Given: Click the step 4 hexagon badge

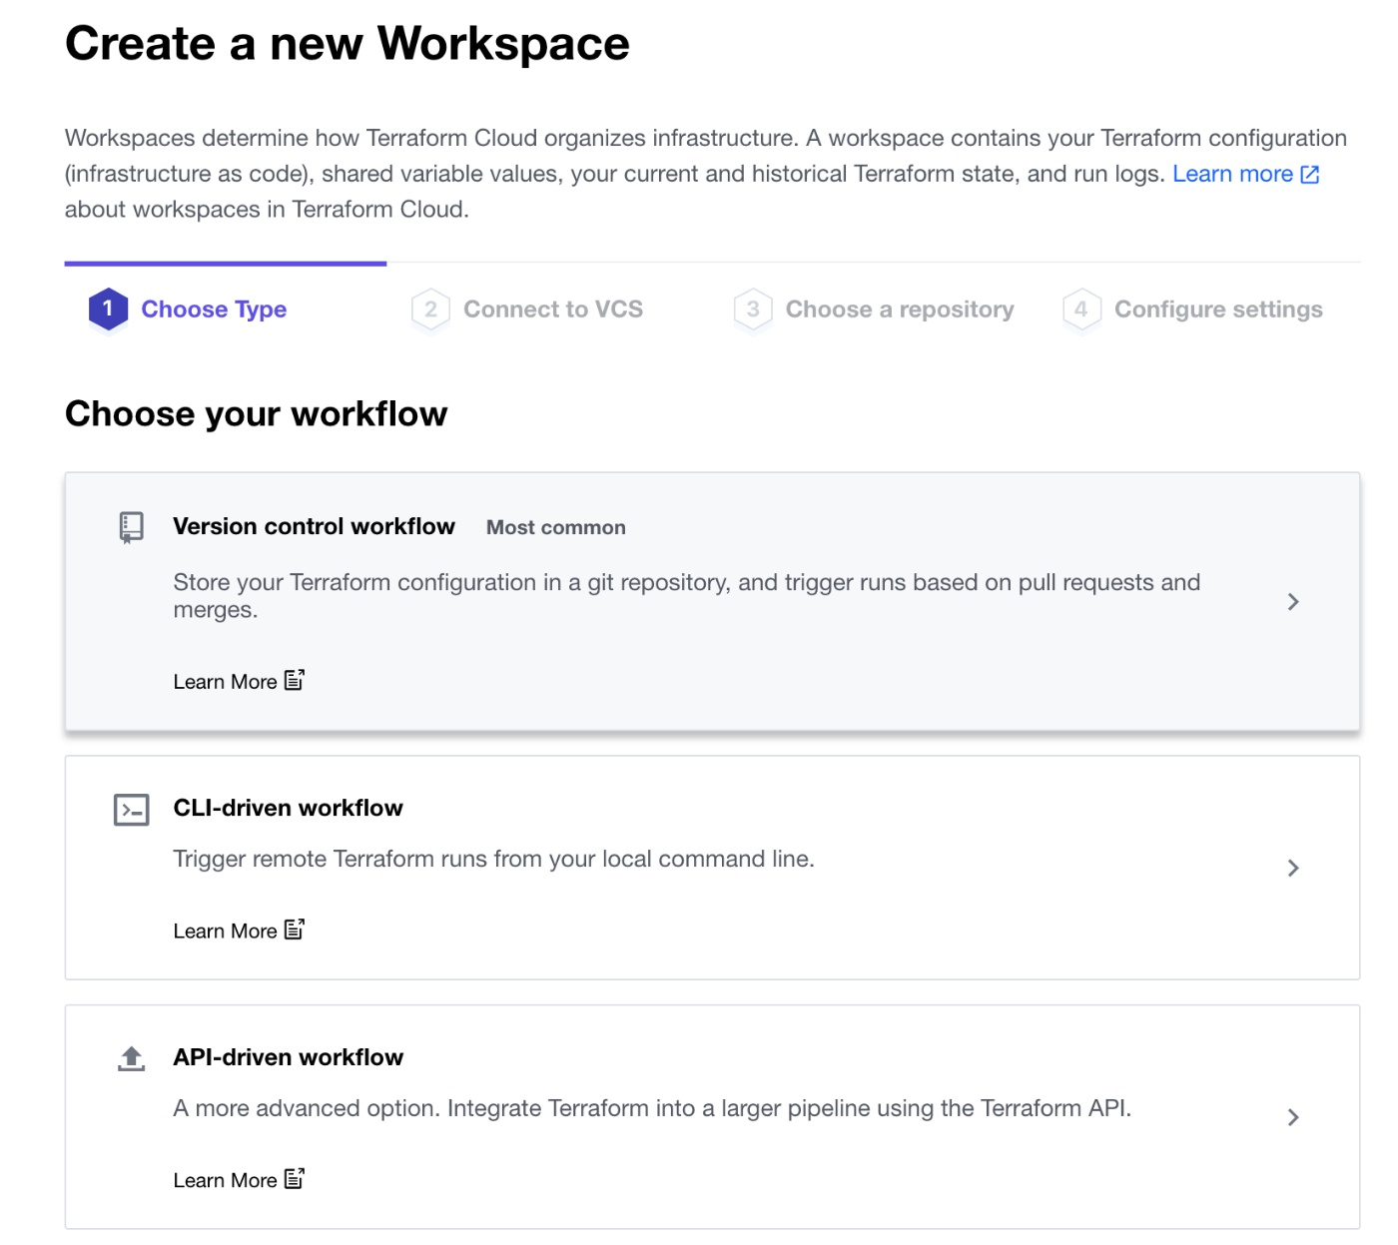Looking at the screenshot, I should (1081, 310).
